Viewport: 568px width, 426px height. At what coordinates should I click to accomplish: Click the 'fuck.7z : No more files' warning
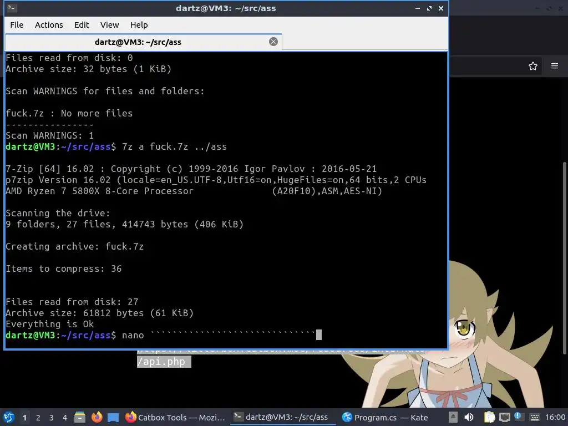[69, 113]
